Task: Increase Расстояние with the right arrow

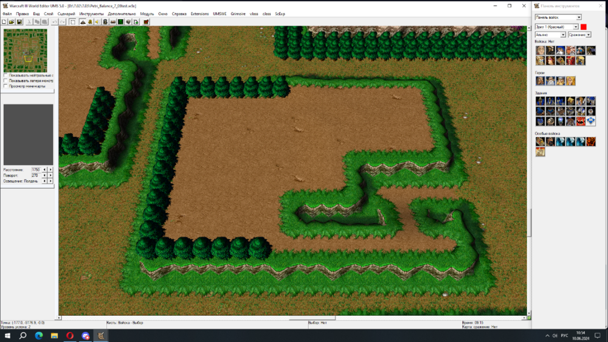Action: (x=50, y=169)
